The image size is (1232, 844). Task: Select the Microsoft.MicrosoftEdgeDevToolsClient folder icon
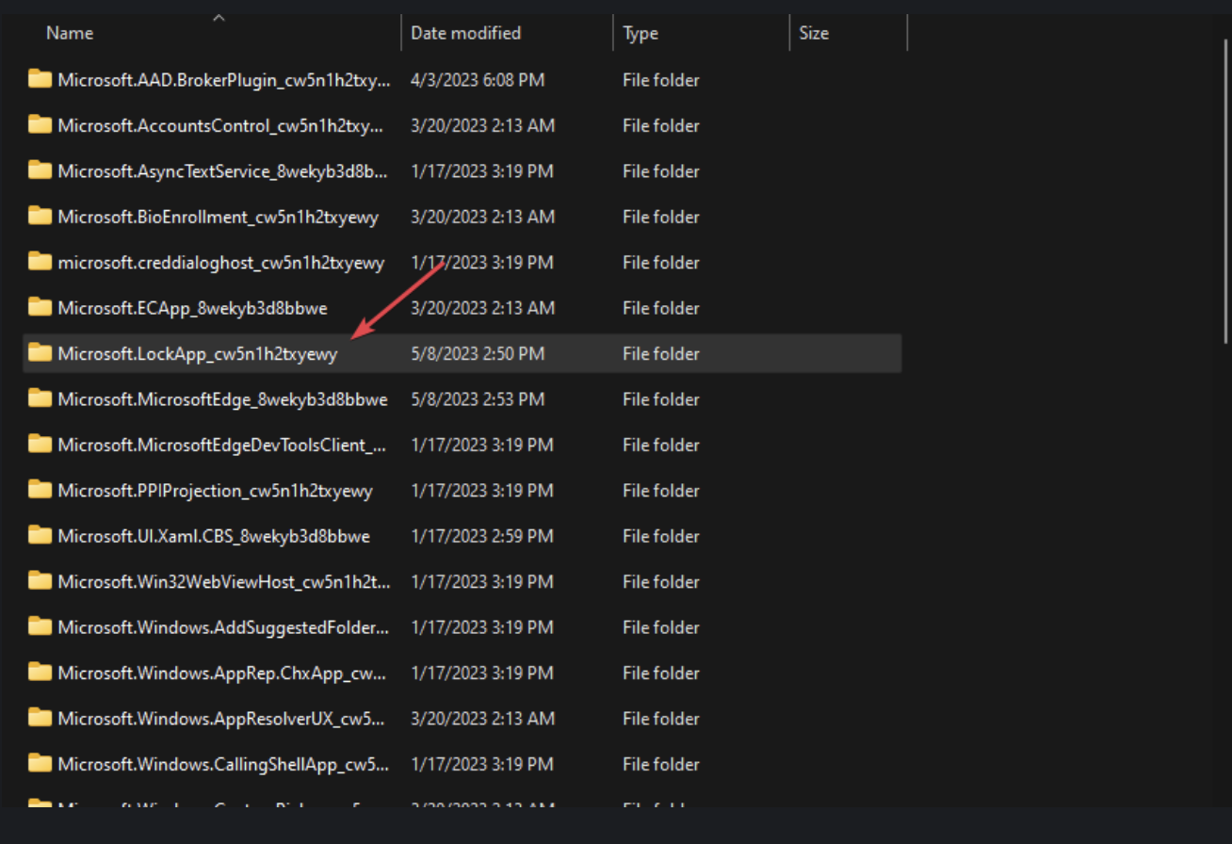click(x=40, y=444)
